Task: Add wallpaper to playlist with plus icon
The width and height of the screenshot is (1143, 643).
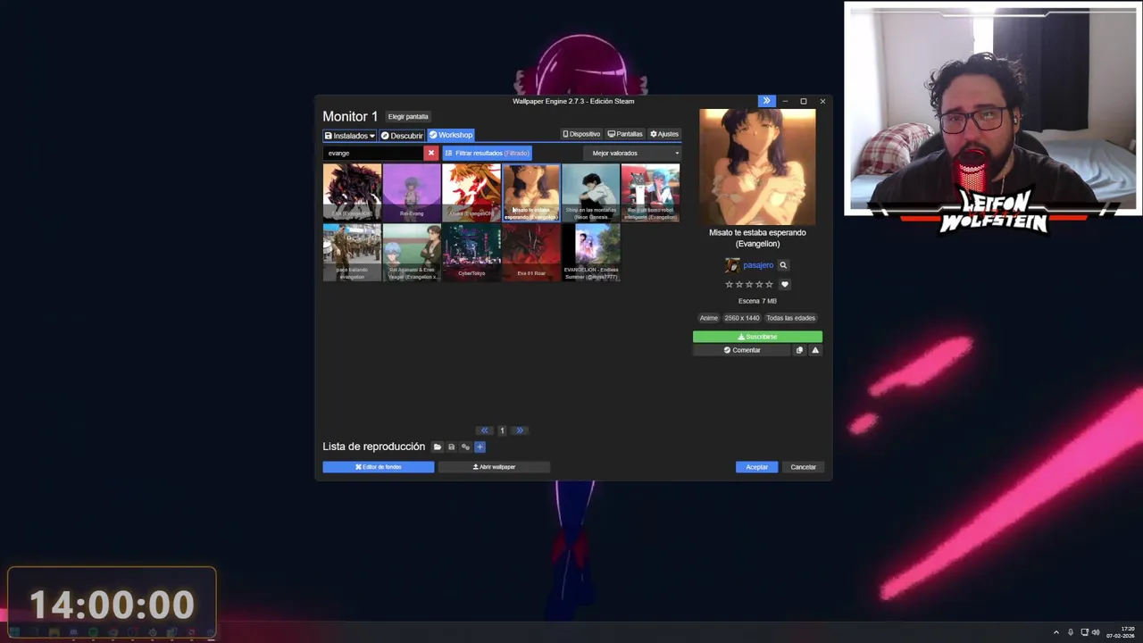Action: [x=480, y=447]
